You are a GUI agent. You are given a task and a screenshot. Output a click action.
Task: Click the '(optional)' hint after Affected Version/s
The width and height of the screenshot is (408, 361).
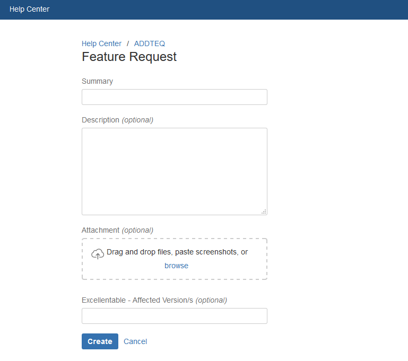211,300
